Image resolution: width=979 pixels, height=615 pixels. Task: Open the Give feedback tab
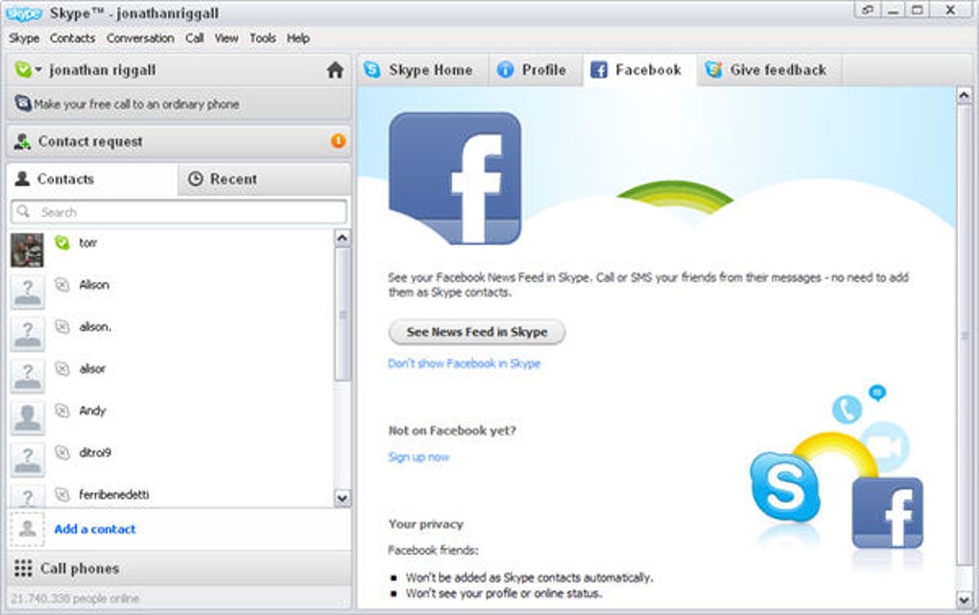[769, 70]
